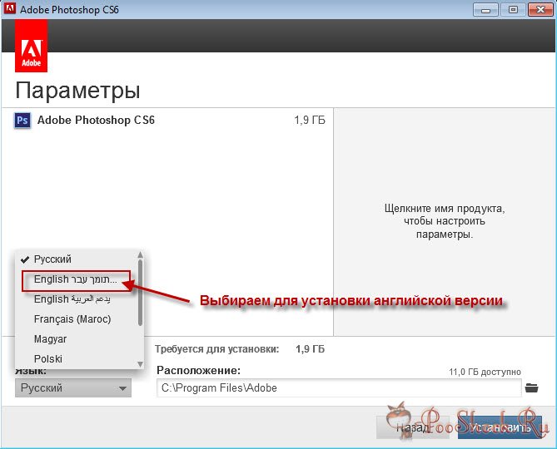The width and height of the screenshot is (557, 449).
Task: Click the title bar Adobe app icon
Action: (10, 8)
